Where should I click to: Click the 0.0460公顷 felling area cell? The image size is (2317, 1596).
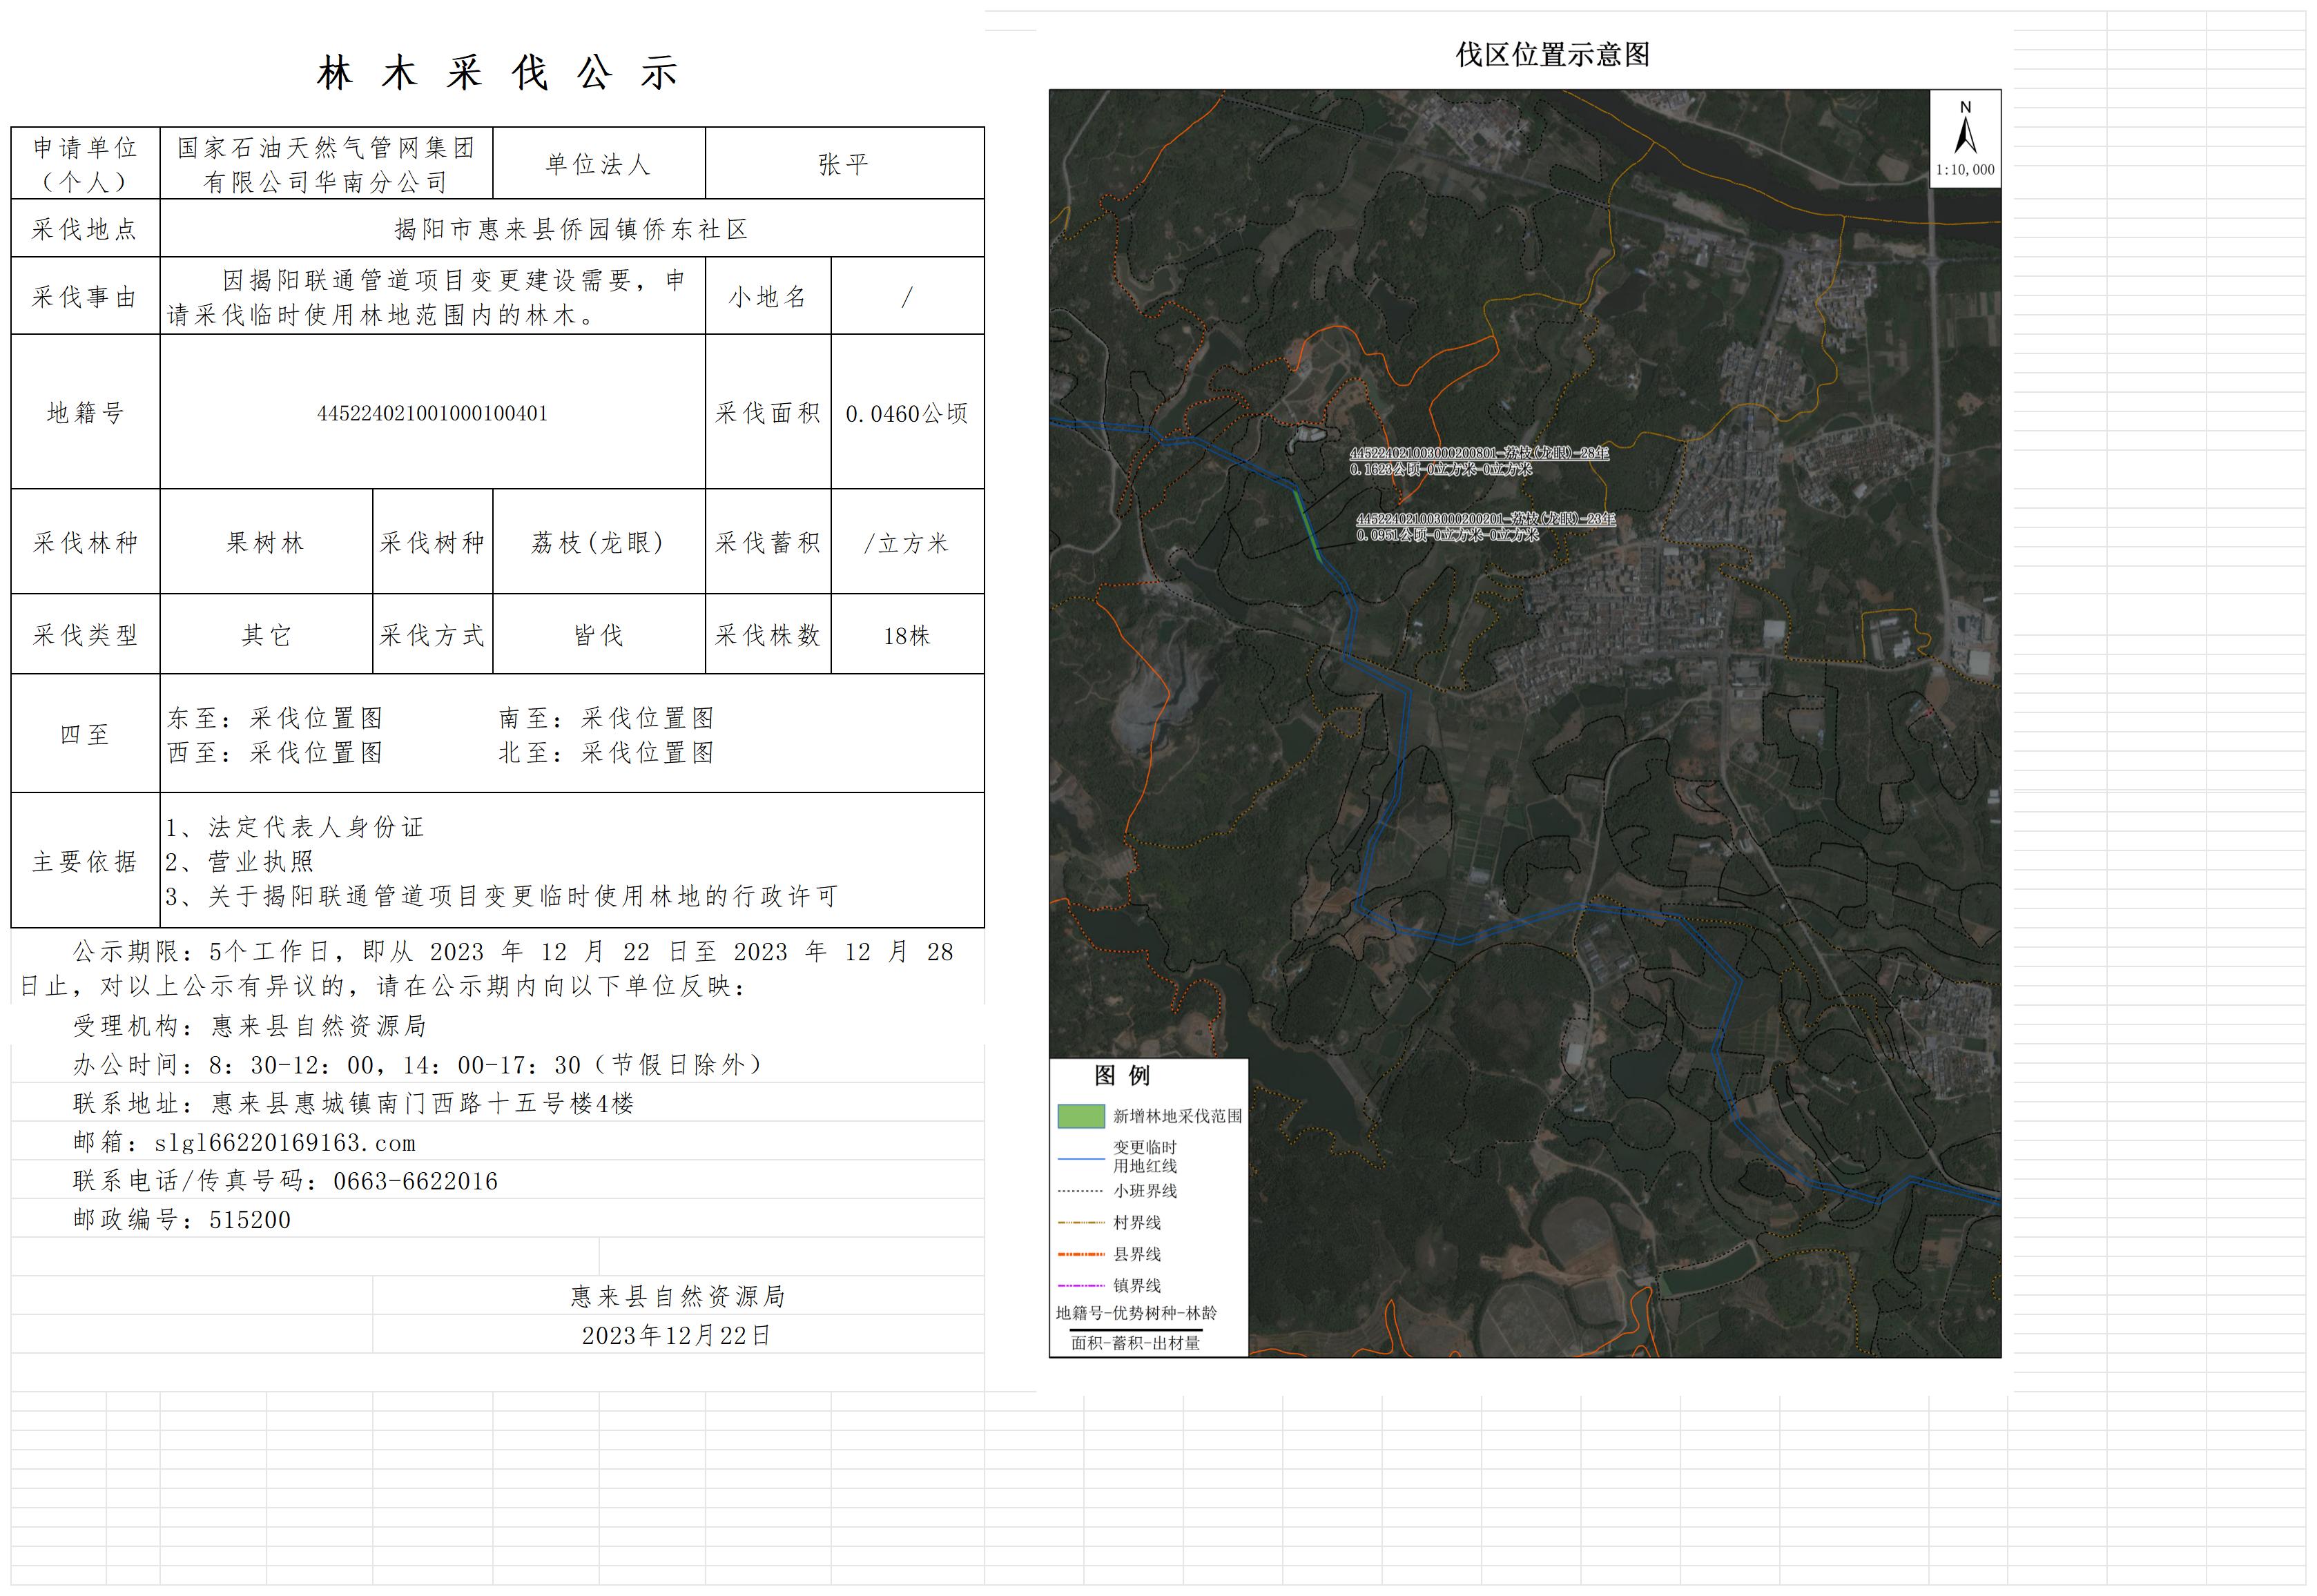(906, 413)
